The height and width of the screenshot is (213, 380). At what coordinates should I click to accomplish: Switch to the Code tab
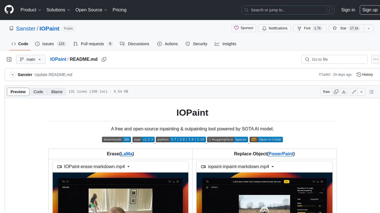point(20,44)
